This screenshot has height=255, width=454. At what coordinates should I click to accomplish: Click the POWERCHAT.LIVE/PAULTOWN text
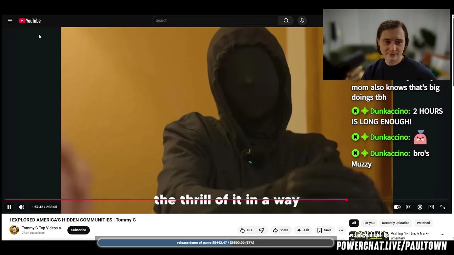click(x=392, y=246)
